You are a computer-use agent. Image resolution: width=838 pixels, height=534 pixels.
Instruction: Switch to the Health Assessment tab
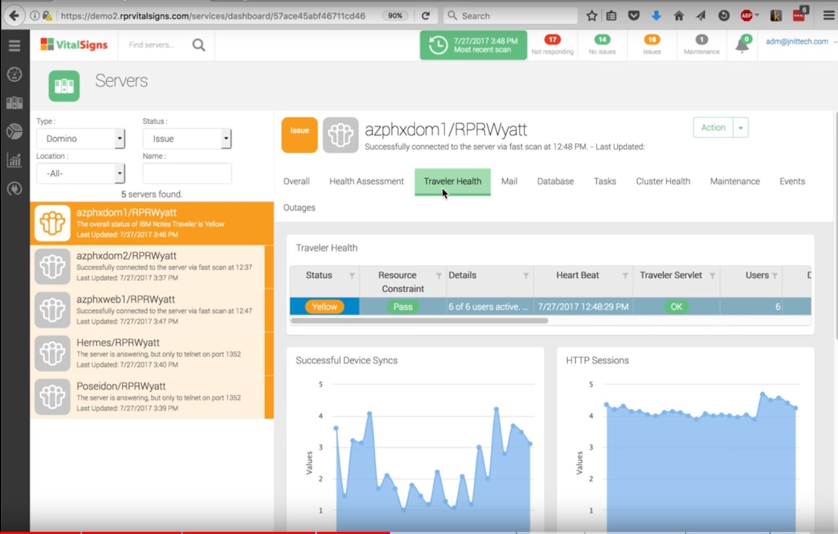367,181
